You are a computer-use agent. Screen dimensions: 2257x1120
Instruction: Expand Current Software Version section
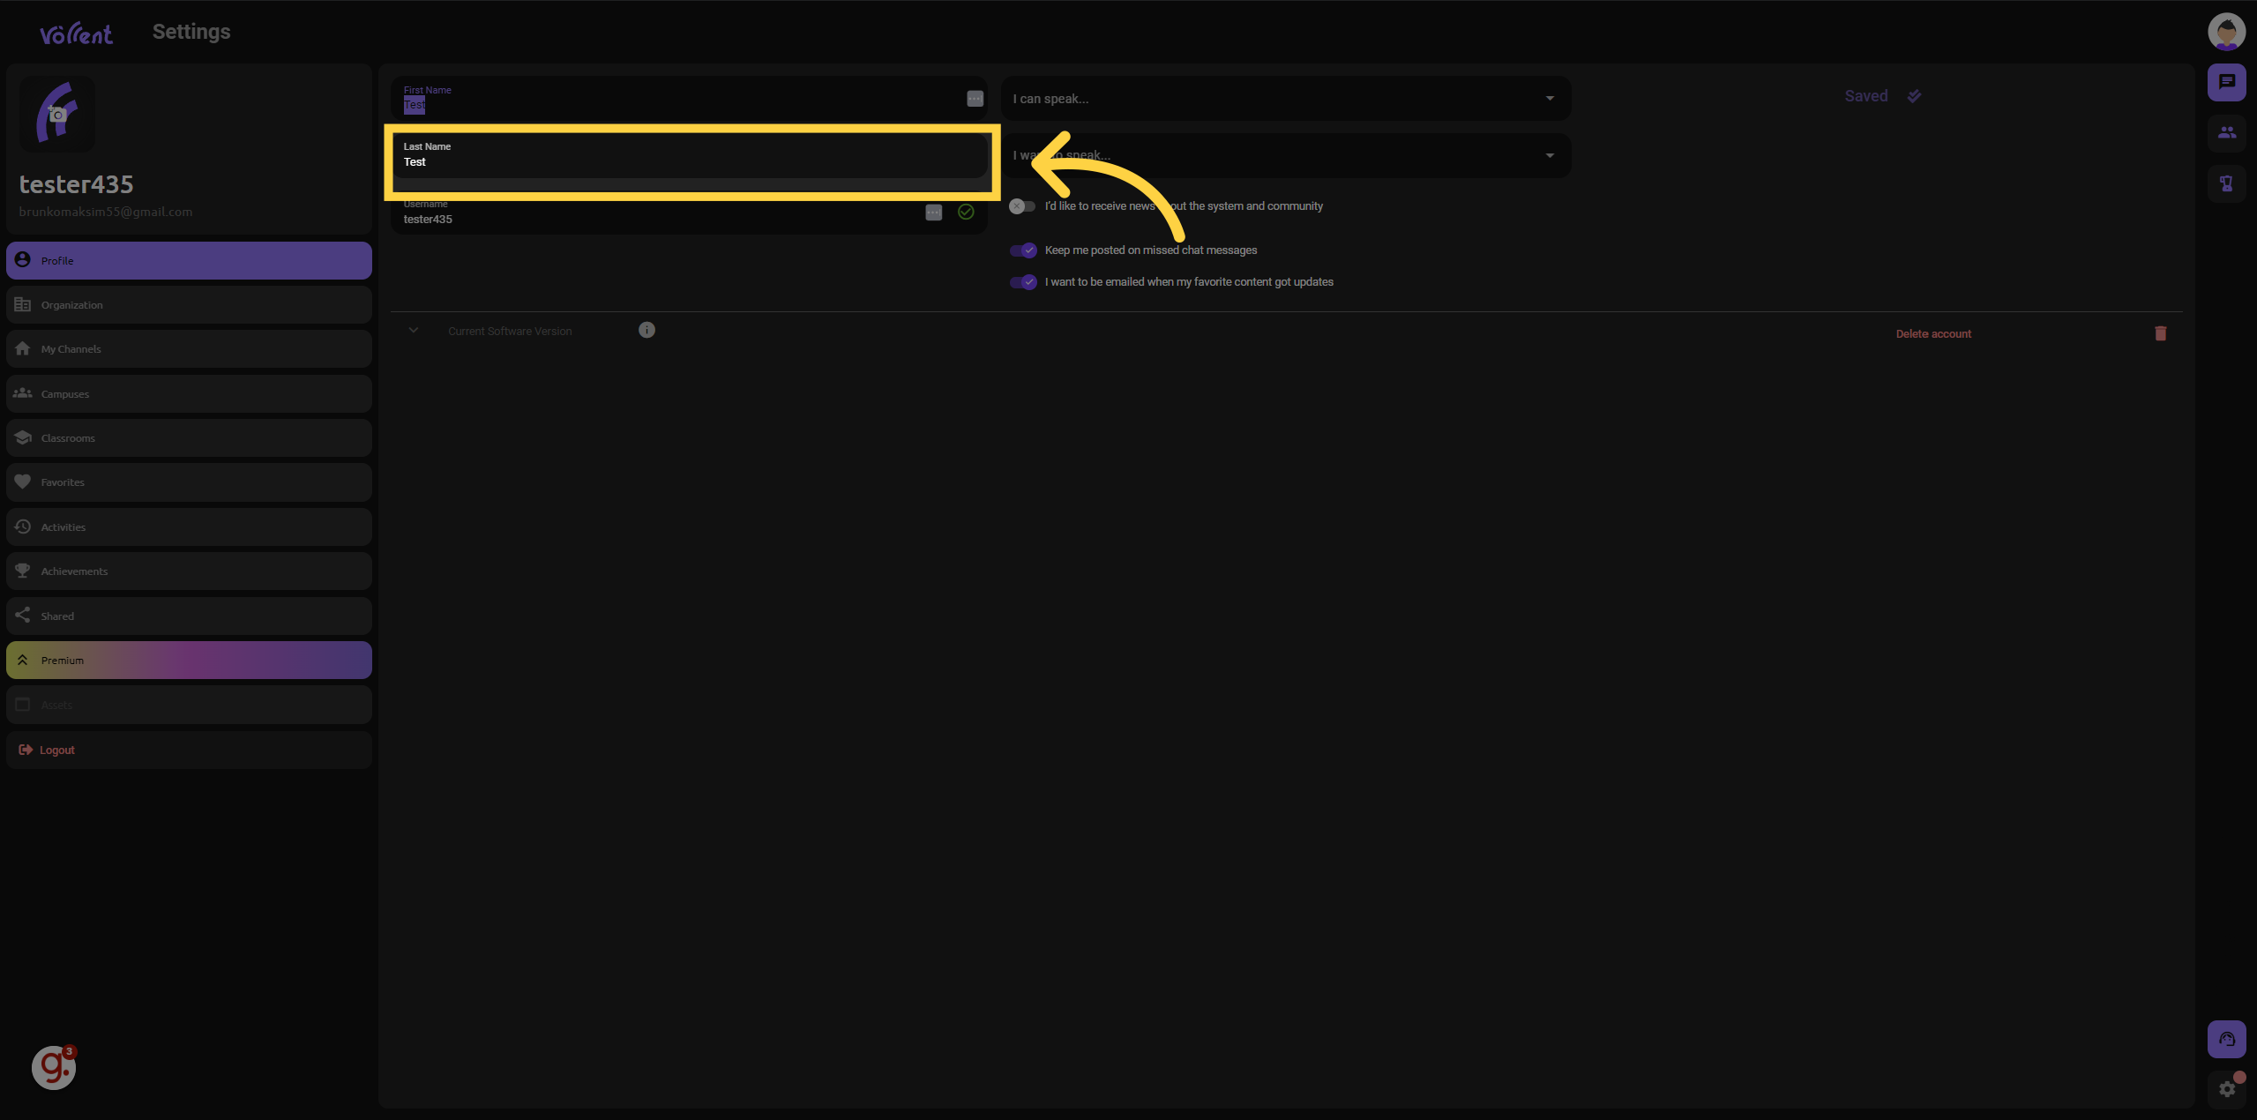click(x=412, y=330)
